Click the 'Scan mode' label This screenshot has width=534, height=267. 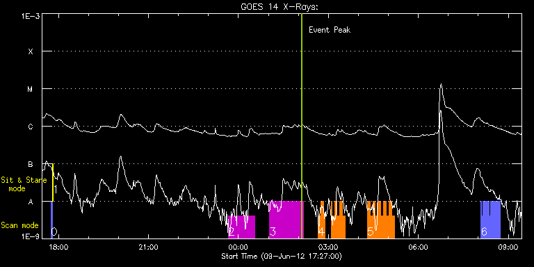pos(19,225)
